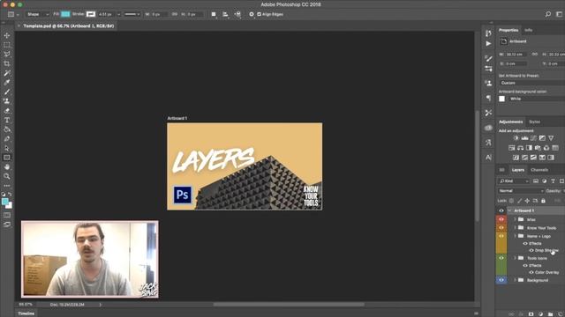Select the Pen tool
This screenshot has width=565, height=317.
pos(7,139)
